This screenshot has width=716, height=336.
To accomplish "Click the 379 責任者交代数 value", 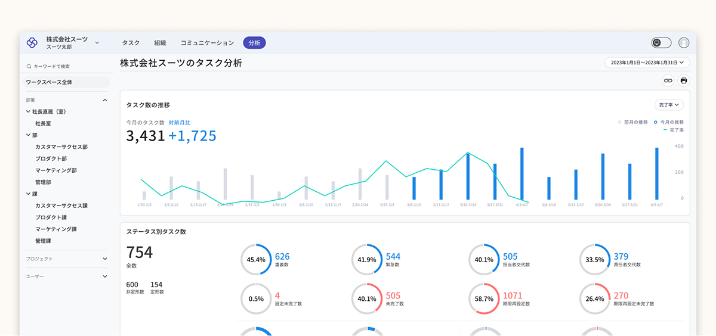I will pyautogui.click(x=621, y=257).
